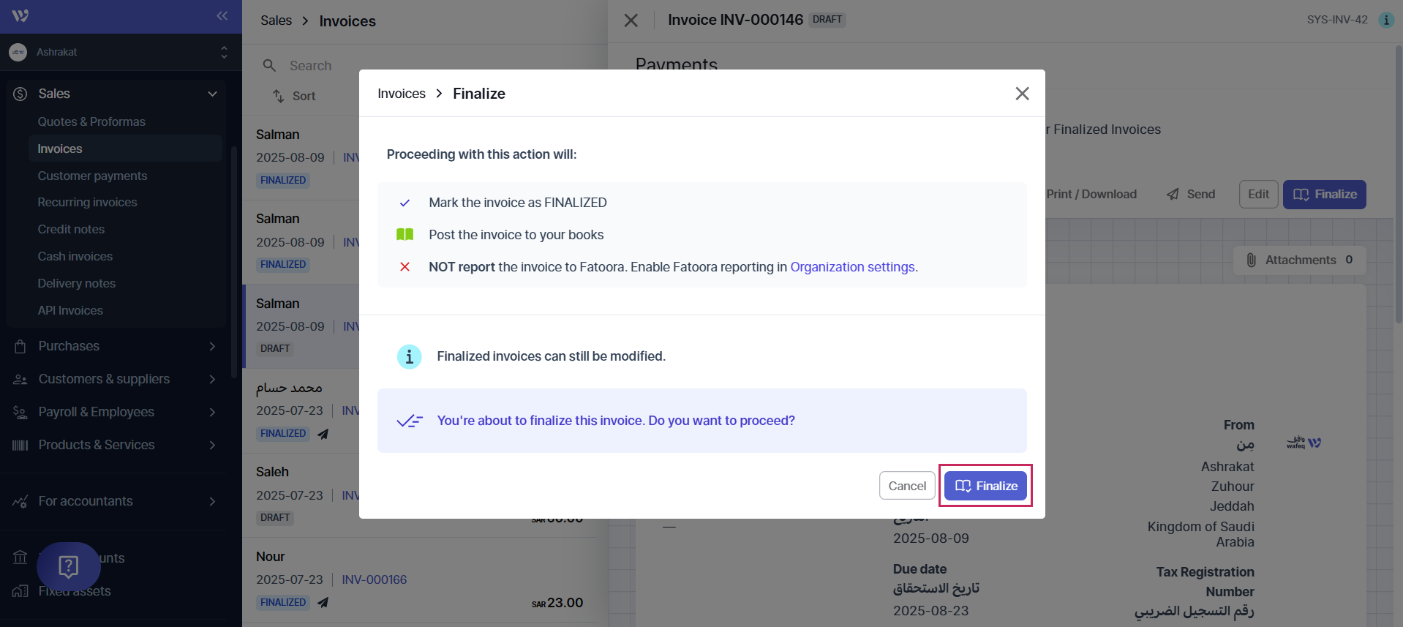
Task: Open Customer payments in sidebar
Action: tap(92, 176)
